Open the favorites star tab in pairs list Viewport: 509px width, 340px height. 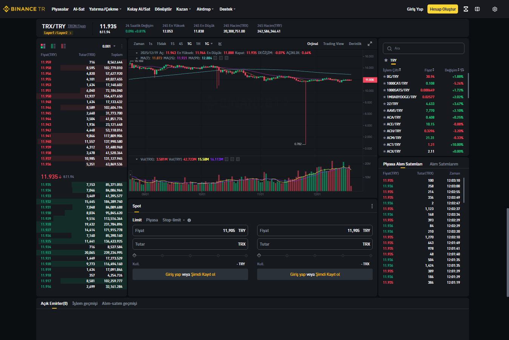(x=386, y=60)
